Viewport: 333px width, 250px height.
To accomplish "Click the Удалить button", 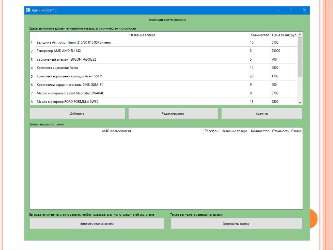I will (261, 114).
